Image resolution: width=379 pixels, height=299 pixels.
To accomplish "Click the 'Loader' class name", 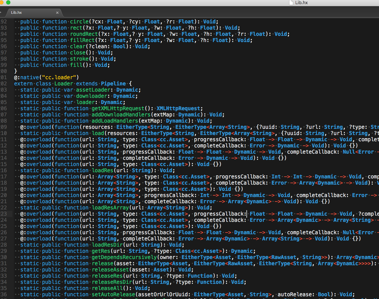I will point(64,84).
